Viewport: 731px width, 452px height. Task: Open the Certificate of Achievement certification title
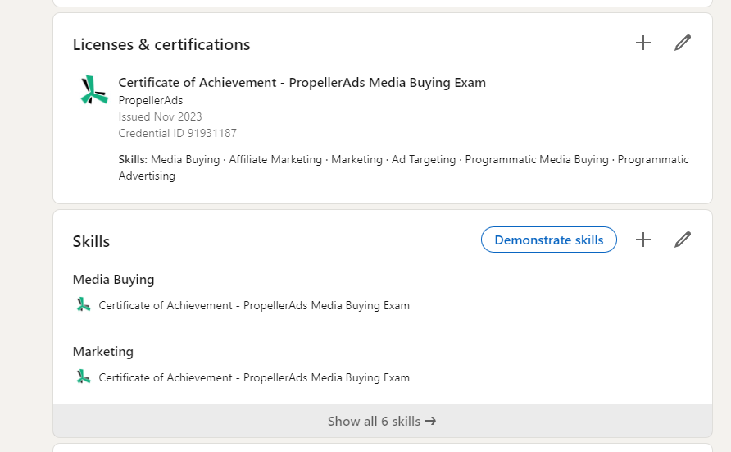302,83
